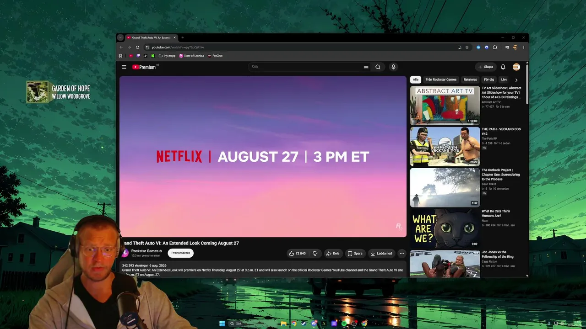The height and width of the screenshot is (329, 586).
Task: Expand the Chrome tab search dropdown
Action: (120, 37)
